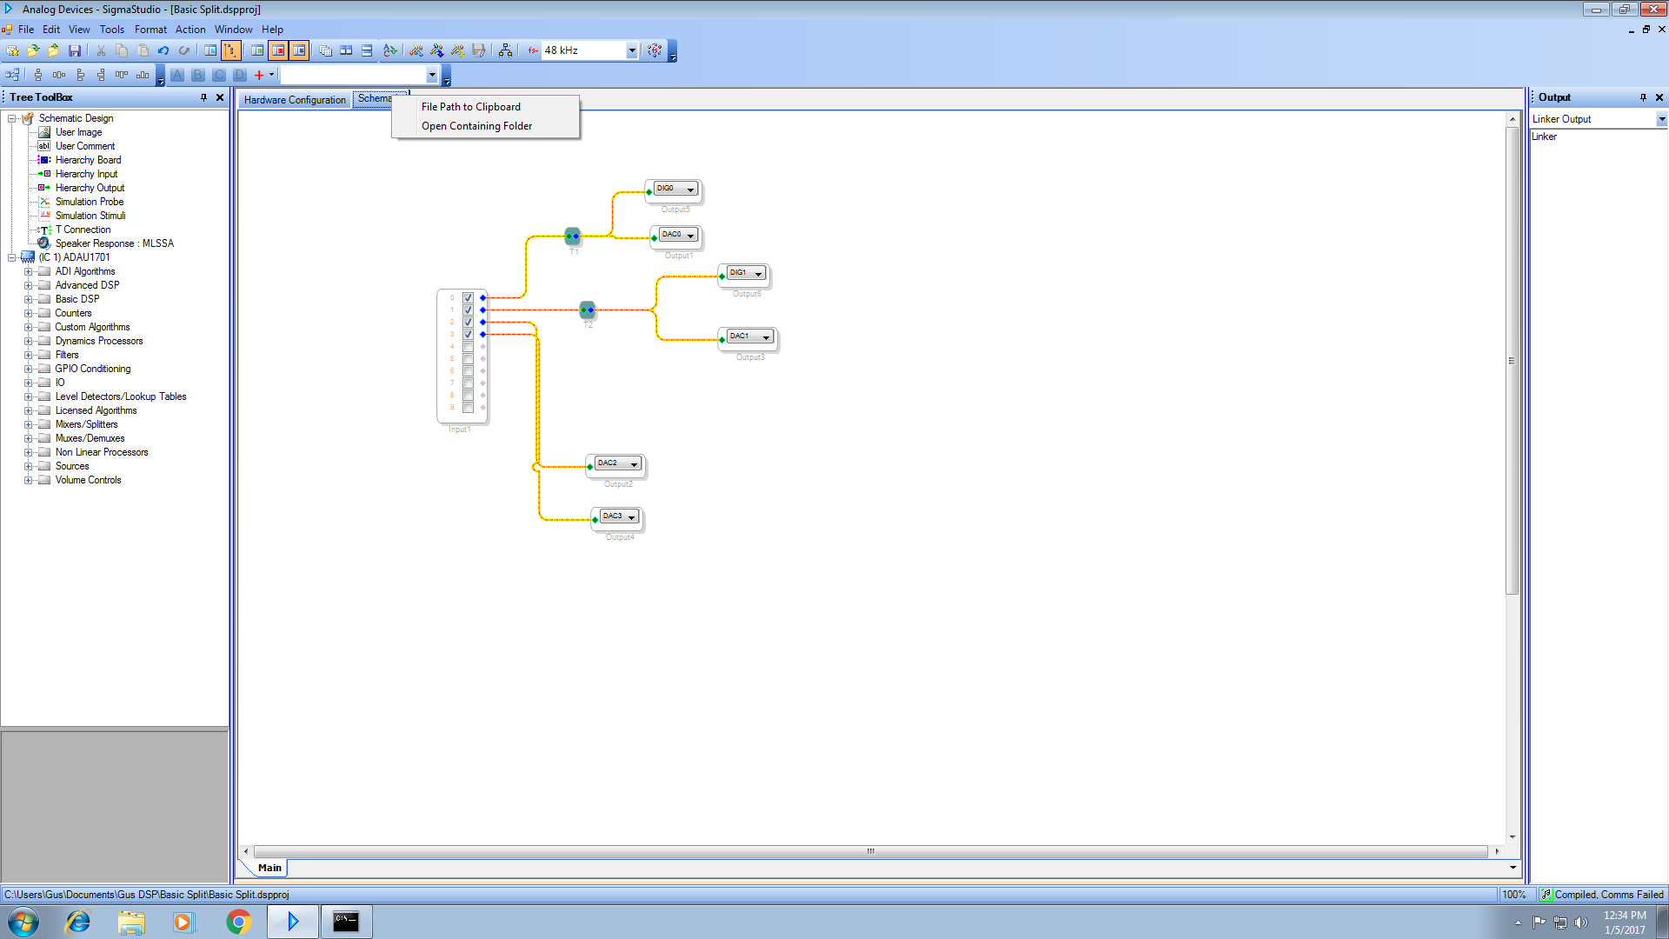
Task: Select the T Connection tree item
Action: (x=83, y=230)
